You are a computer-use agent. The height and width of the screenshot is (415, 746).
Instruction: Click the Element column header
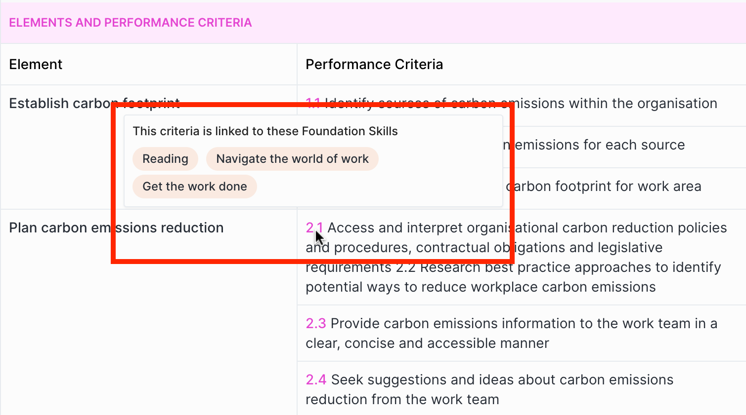(x=36, y=64)
